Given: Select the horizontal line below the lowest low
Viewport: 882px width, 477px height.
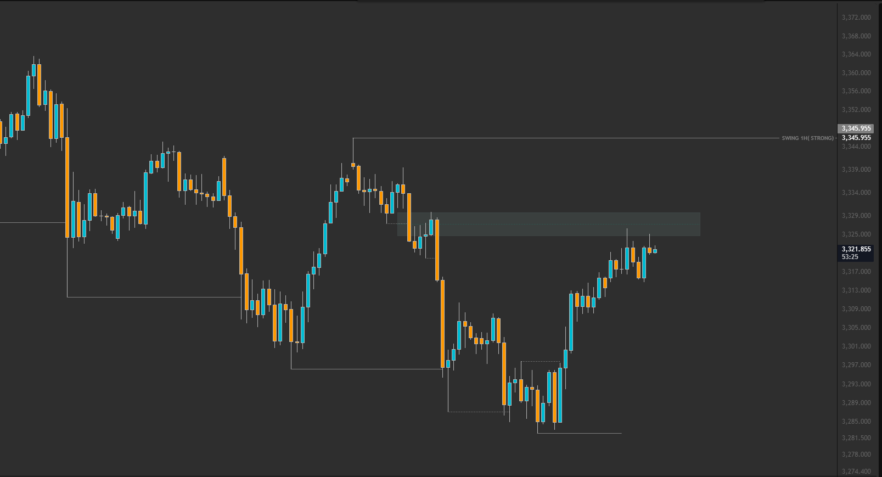Looking at the screenshot, I should point(580,433).
